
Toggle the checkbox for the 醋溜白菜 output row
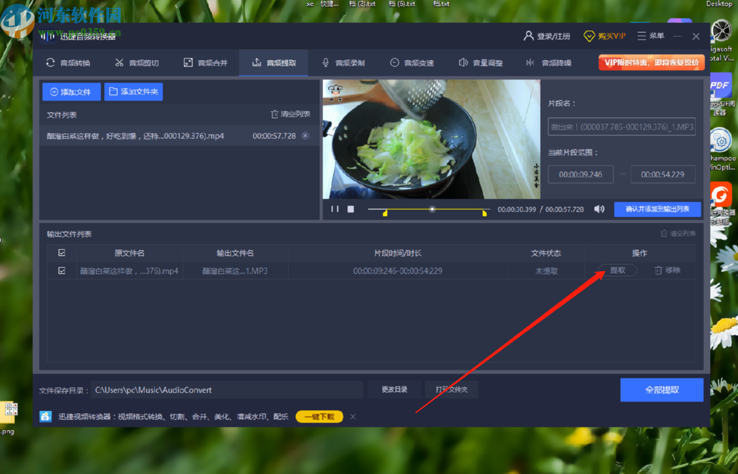(x=61, y=271)
